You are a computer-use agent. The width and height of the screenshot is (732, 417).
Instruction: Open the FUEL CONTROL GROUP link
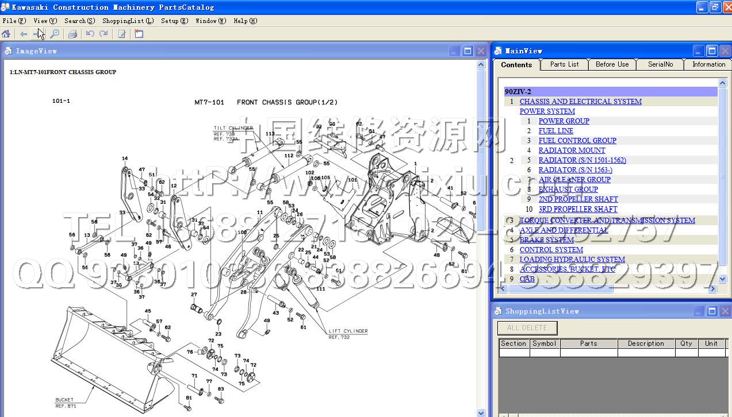point(577,141)
